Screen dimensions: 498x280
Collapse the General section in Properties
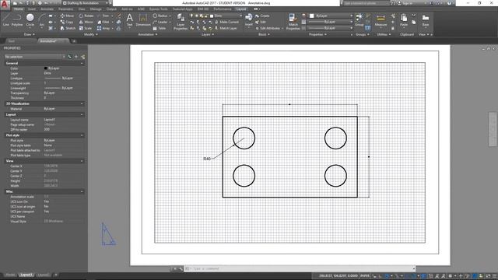point(82,63)
